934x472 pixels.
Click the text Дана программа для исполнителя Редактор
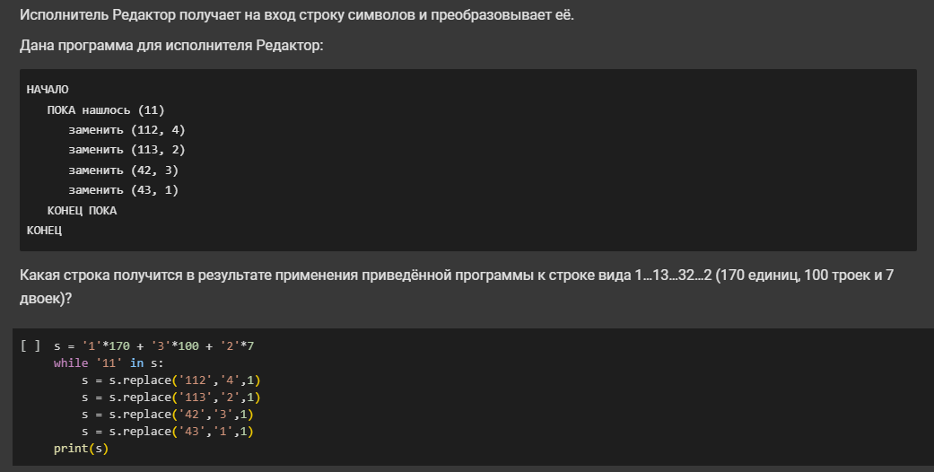pos(171,45)
